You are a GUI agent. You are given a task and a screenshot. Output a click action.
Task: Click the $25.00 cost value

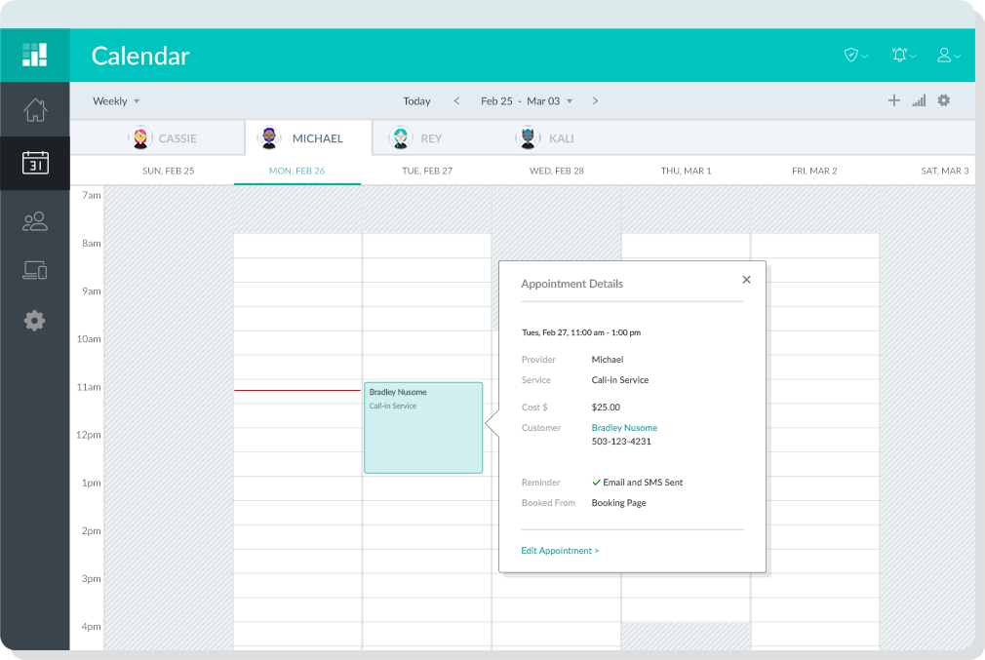606,407
